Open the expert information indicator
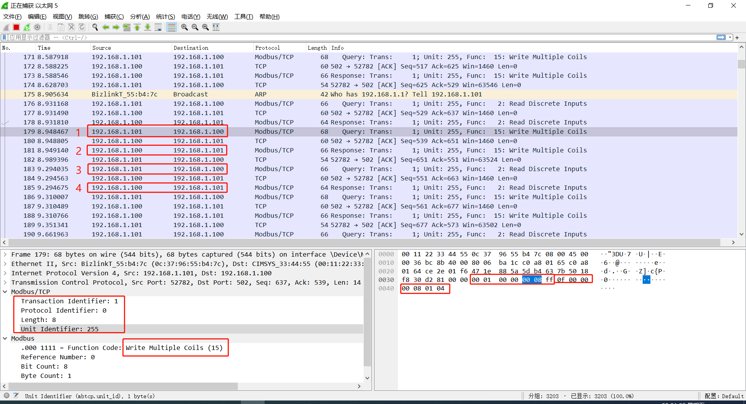The width and height of the screenshot is (746, 404). click(6, 395)
